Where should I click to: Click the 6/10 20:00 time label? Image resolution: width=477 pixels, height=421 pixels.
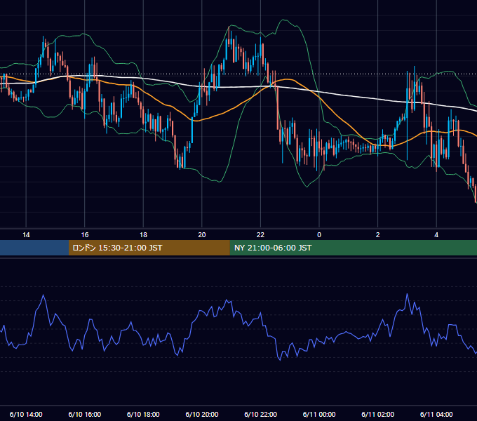coord(202,414)
